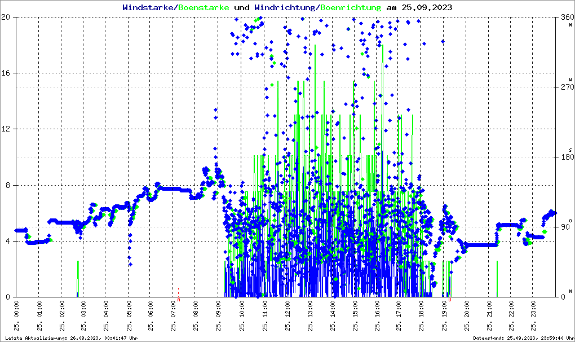Click the blue 'Windstarke' title word
Image resolution: width=575 pixels, height=342 pixels.
click(x=148, y=7)
